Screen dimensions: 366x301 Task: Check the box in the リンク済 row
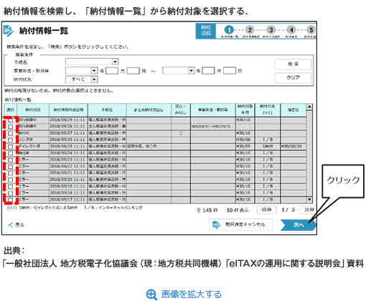(10, 140)
